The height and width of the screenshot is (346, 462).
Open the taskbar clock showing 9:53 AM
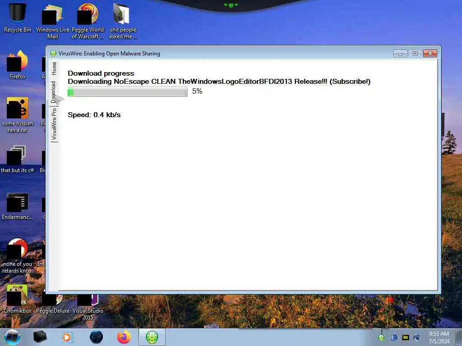tap(439, 337)
